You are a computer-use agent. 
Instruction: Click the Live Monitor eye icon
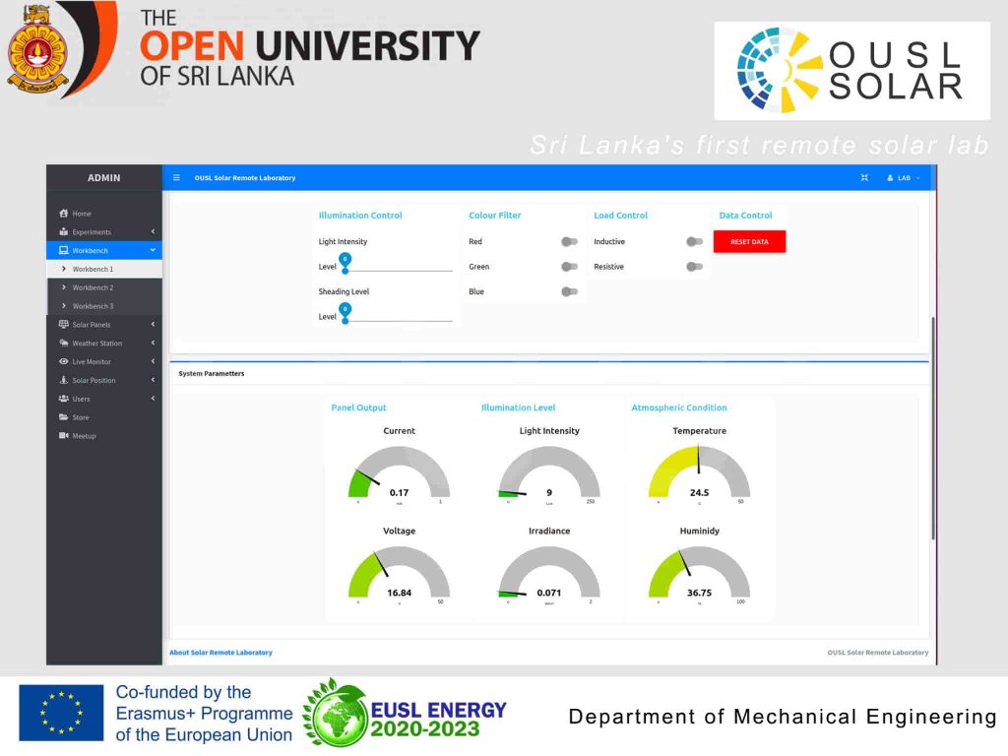click(x=64, y=362)
